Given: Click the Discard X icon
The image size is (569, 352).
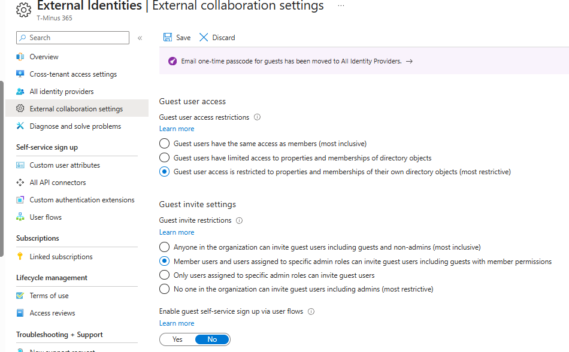Looking at the screenshot, I should tap(204, 38).
